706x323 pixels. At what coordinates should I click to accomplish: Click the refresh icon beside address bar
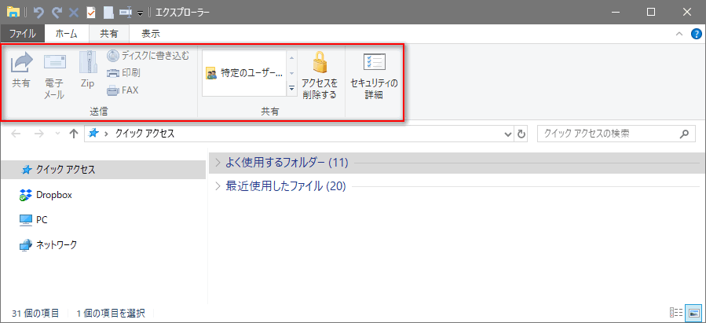[522, 134]
